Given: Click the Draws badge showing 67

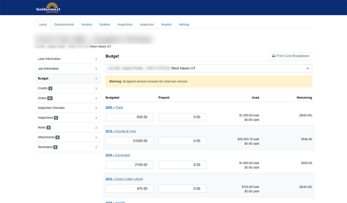Looking at the screenshot, I should pyautogui.click(x=50, y=98).
